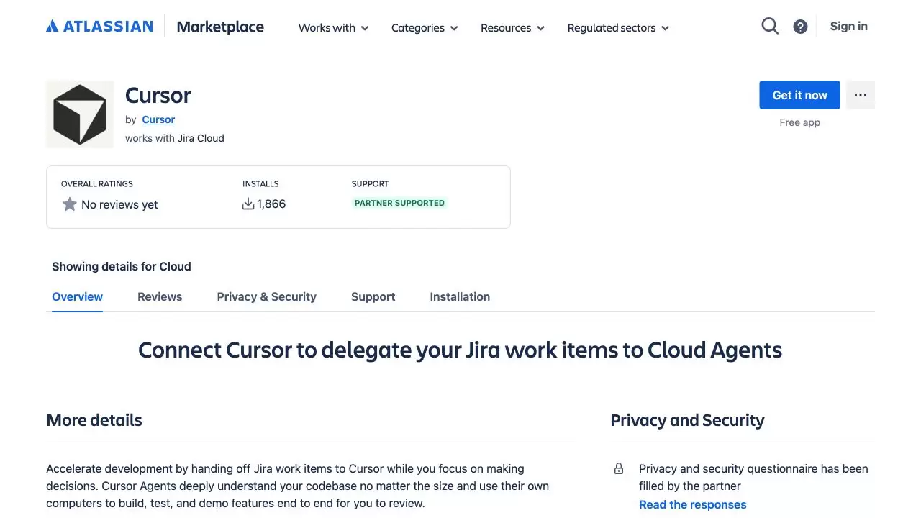The image size is (921, 518).
Task: Open the search magnifier icon
Action: click(770, 27)
